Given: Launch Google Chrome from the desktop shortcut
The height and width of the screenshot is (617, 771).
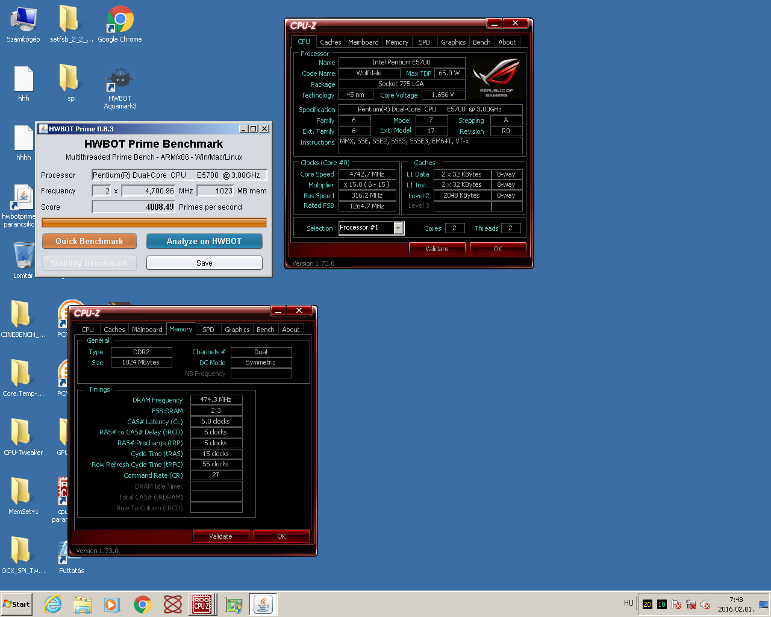Looking at the screenshot, I should pyautogui.click(x=120, y=24).
